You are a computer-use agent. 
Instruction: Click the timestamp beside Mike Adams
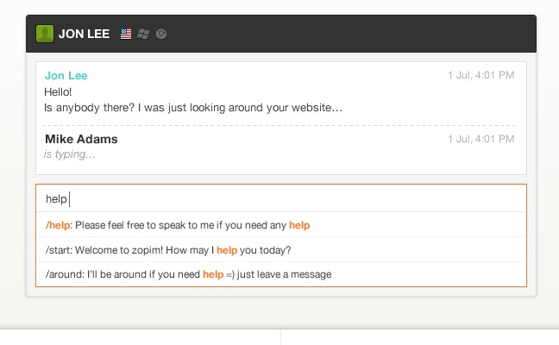pyautogui.click(x=480, y=139)
